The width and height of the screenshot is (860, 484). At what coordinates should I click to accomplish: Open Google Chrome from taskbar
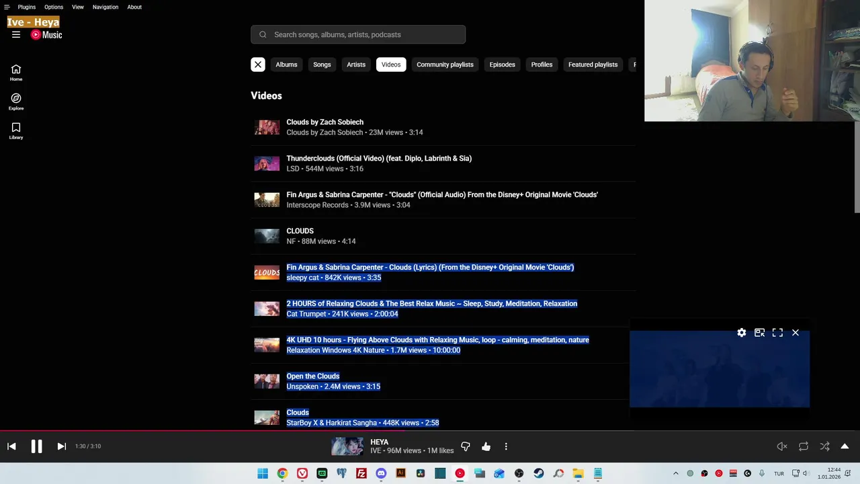(x=282, y=474)
